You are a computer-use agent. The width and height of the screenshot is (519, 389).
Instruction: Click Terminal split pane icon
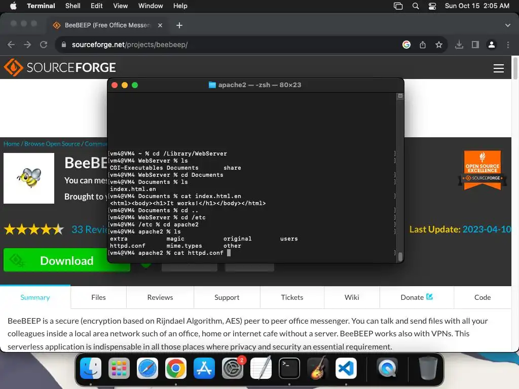point(400,96)
